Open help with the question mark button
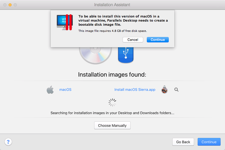 point(8,142)
